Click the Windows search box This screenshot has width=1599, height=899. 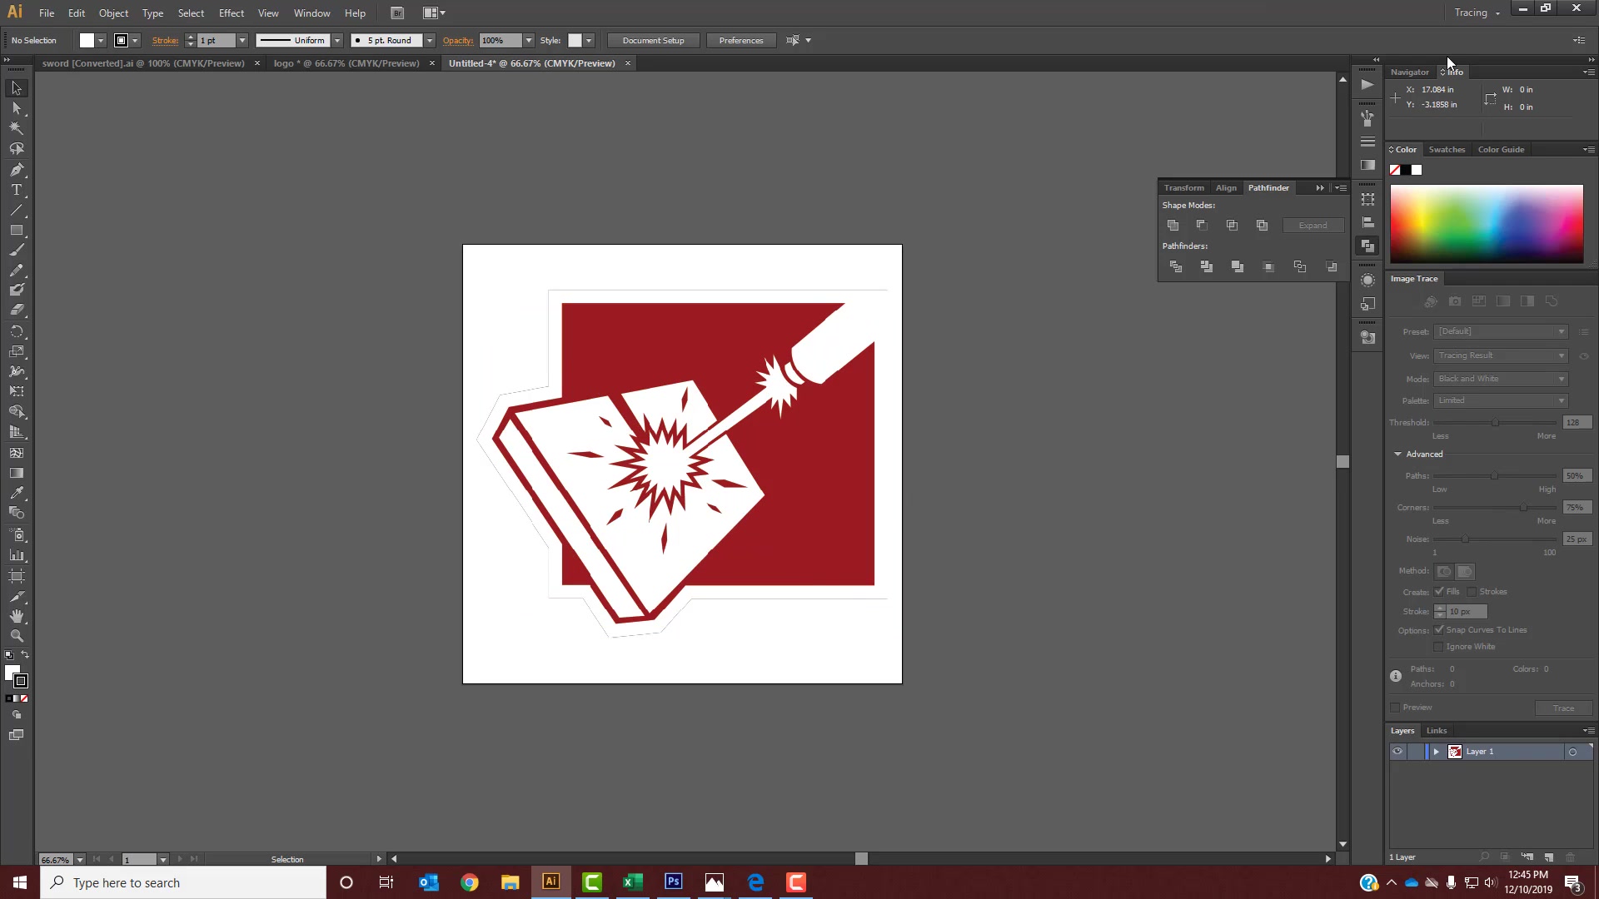pyautogui.click(x=183, y=882)
